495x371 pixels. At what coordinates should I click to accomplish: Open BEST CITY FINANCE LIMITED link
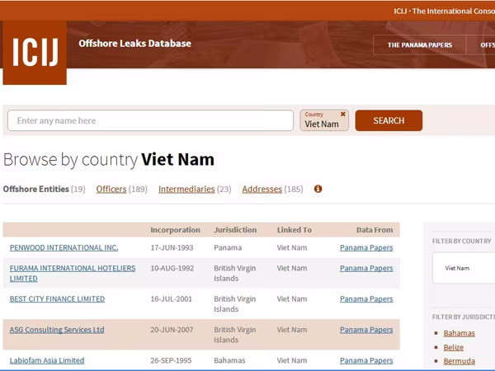[x=57, y=299]
